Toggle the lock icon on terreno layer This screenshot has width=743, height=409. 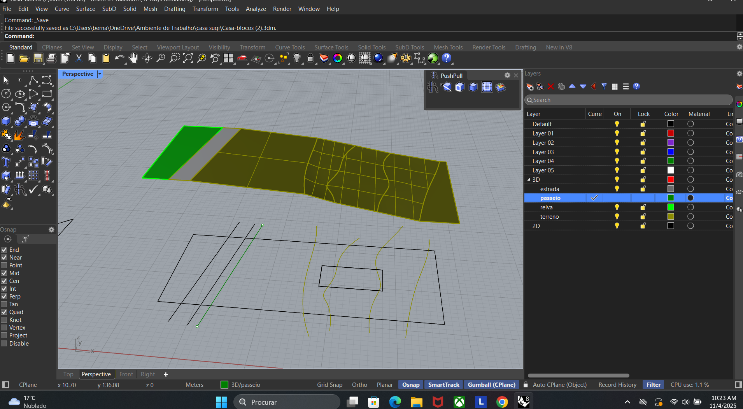pos(643,217)
